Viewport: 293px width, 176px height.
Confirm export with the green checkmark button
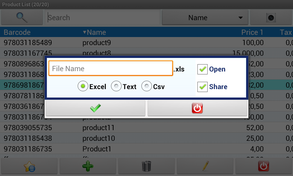pyautogui.click(x=96, y=108)
